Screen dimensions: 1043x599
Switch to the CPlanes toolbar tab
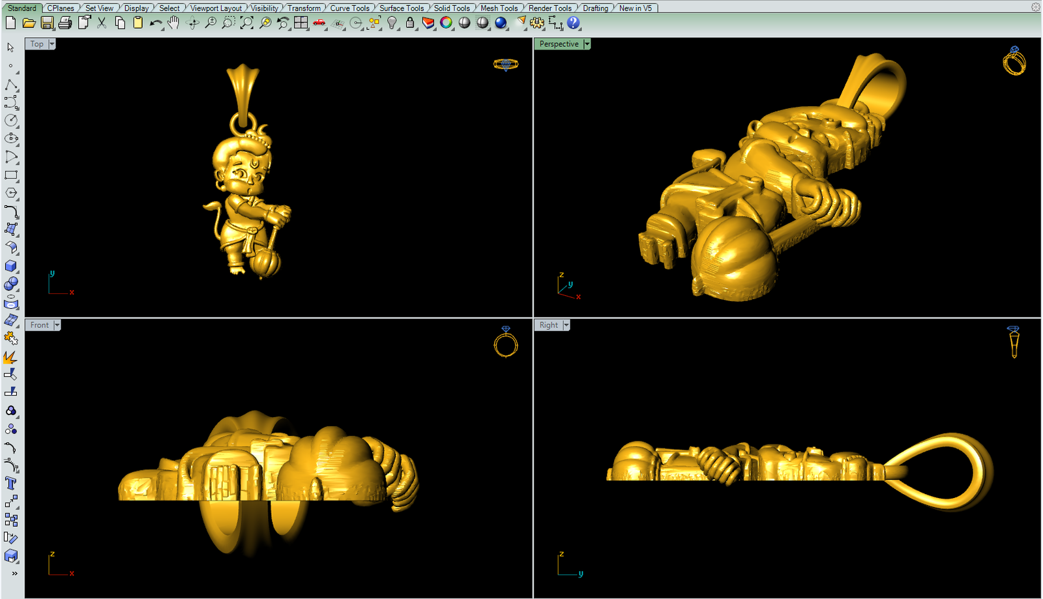(x=61, y=8)
